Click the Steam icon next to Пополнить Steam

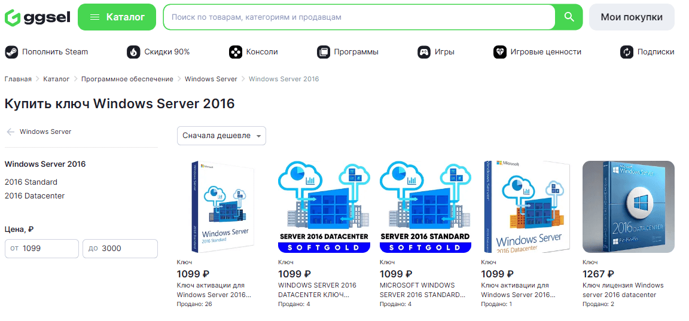[11, 52]
